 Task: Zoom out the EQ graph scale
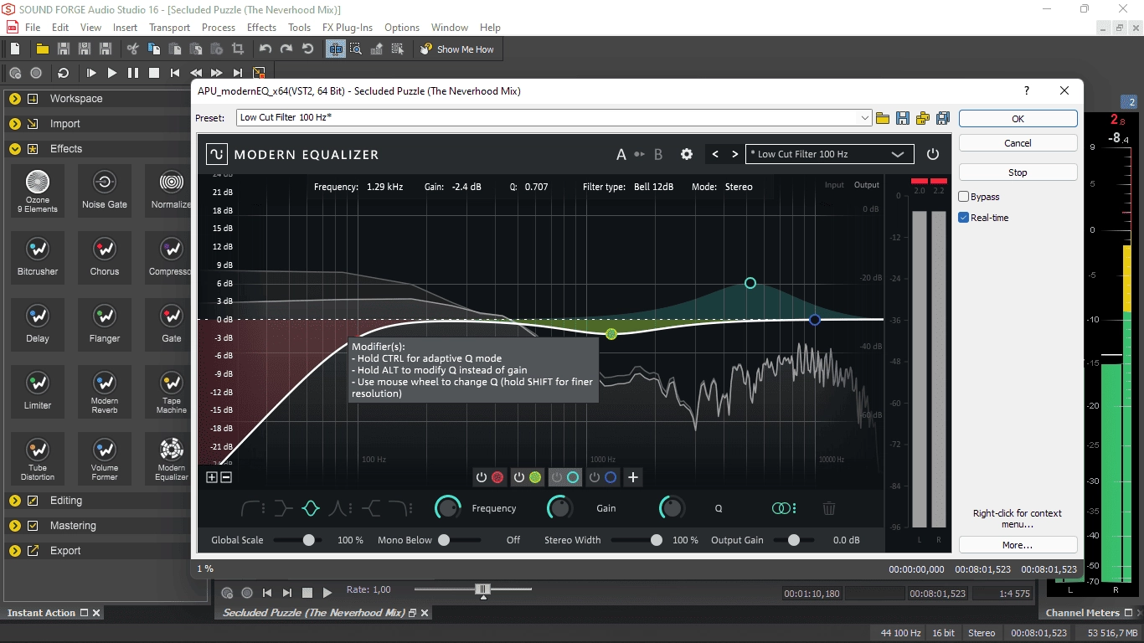tap(226, 477)
